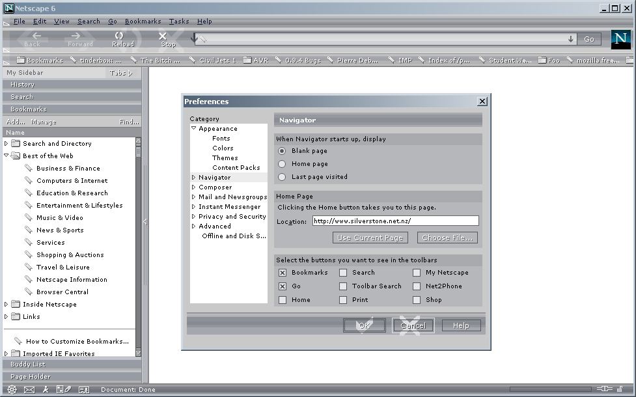The width and height of the screenshot is (636, 397).
Task: Open the Tasks menu
Action: (179, 21)
